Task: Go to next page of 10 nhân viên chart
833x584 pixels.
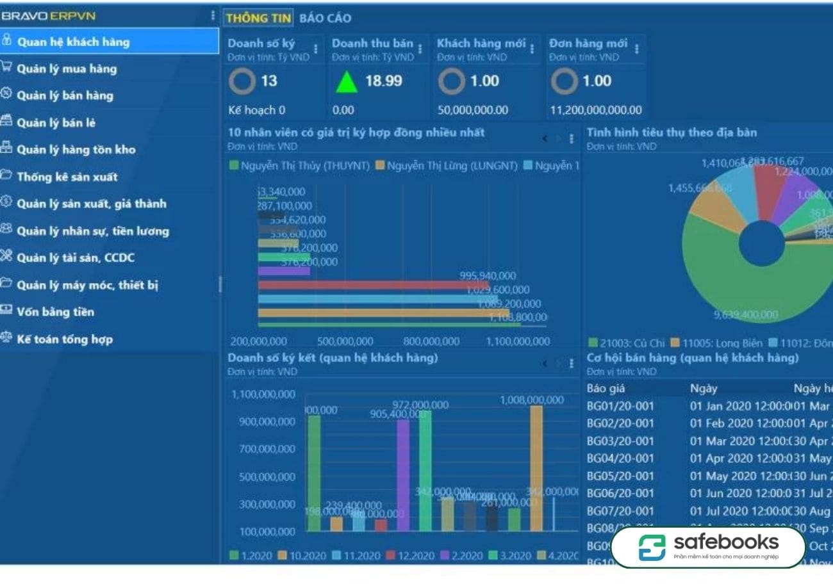Action: 557,138
